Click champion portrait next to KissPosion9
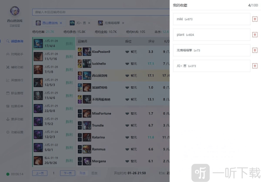The height and width of the screenshot is (182, 261). click(x=87, y=52)
